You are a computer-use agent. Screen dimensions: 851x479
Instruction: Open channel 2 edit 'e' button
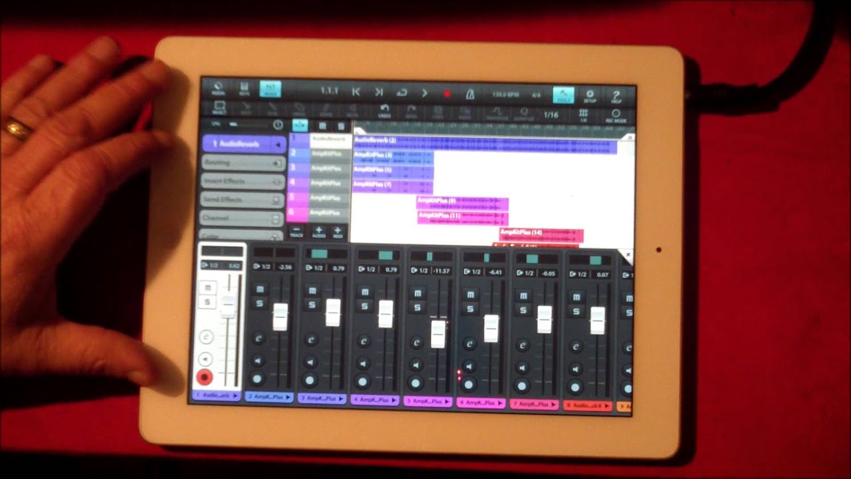coord(258,340)
